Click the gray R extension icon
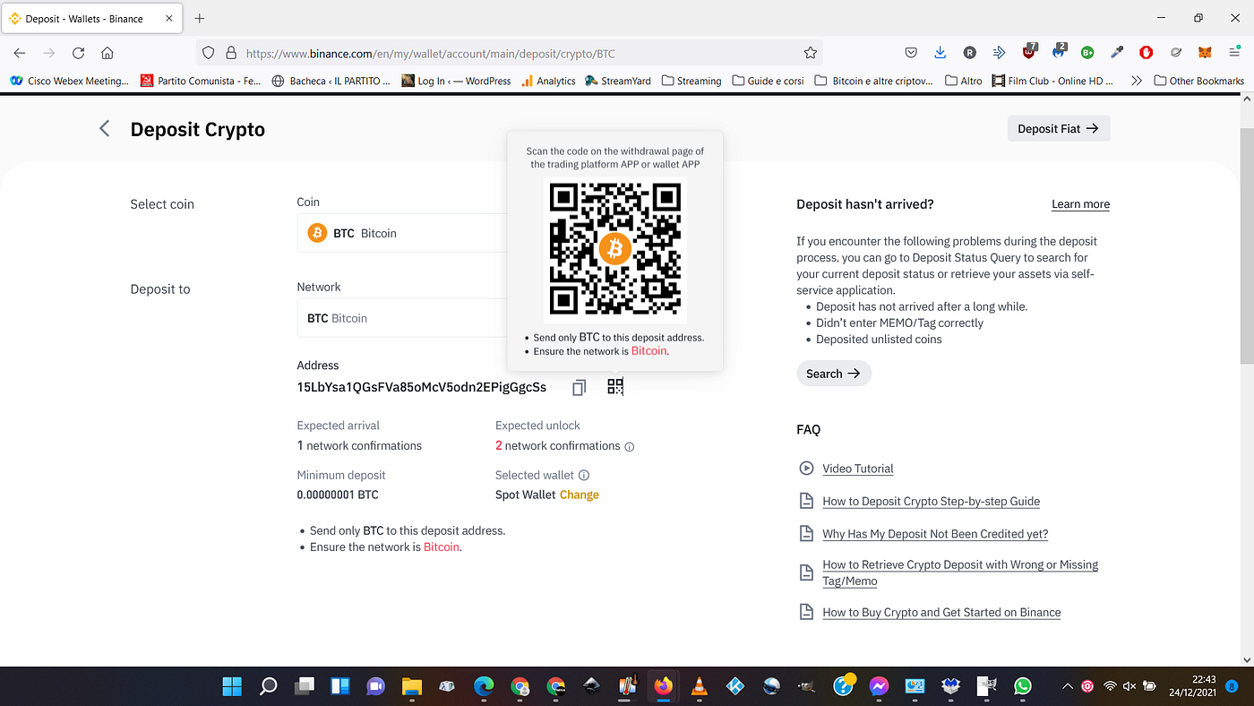 tap(970, 53)
